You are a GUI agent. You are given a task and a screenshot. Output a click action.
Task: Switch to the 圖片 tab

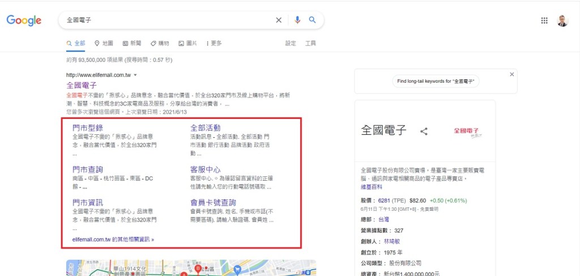[187, 43]
